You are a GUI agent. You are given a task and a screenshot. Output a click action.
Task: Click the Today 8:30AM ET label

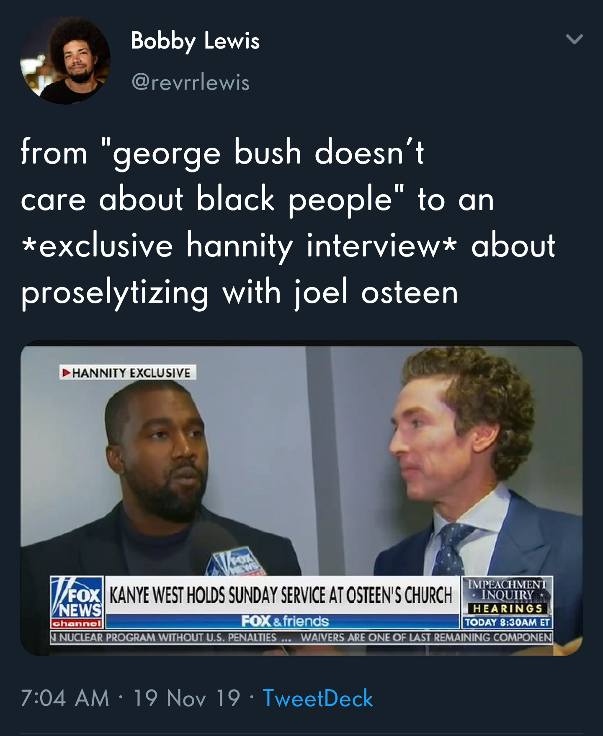pyautogui.click(x=507, y=622)
